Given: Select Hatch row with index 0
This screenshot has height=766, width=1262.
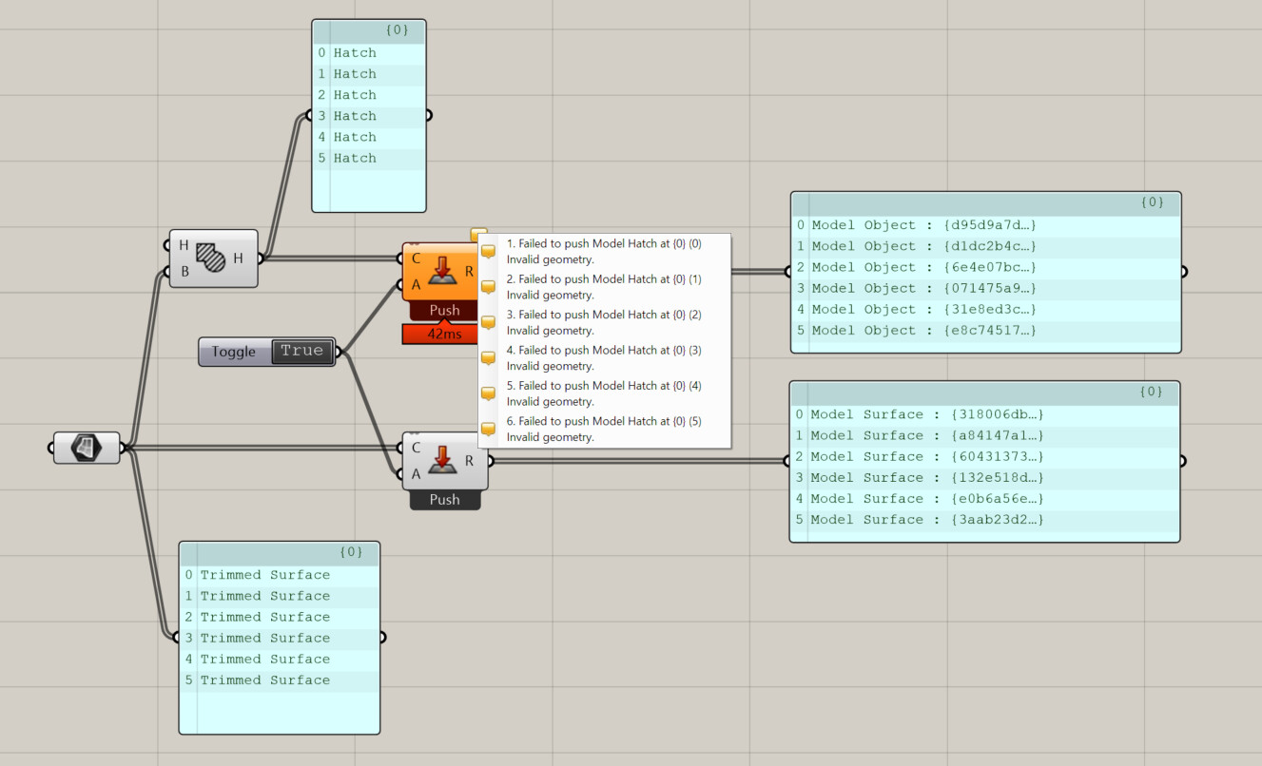Looking at the screenshot, I should 369,53.
